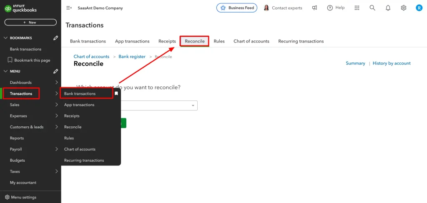Edit bookmarks with the pencil icon

tap(55, 38)
